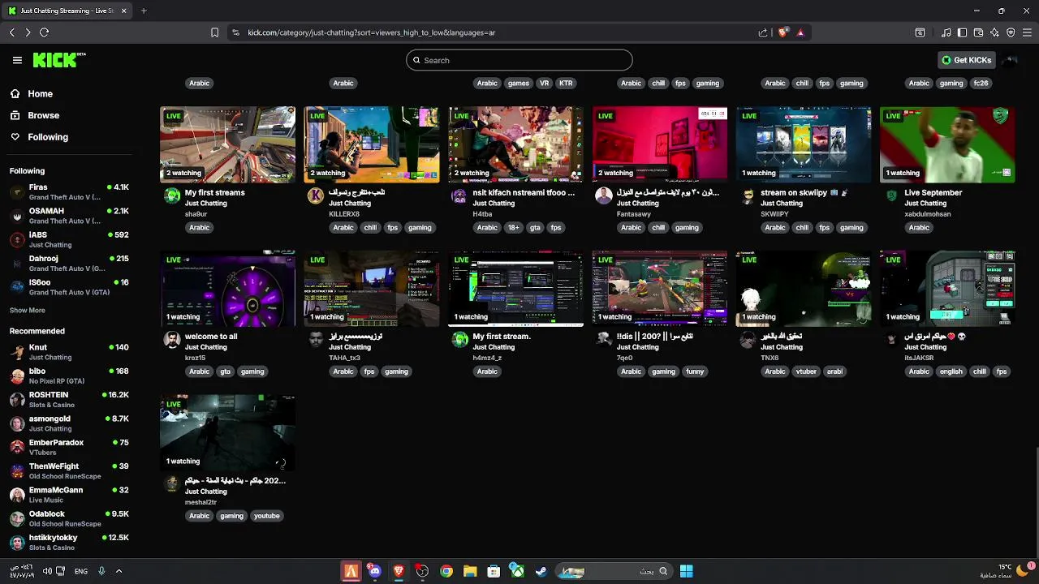Open the Brave Wallet icon

tap(978, 32)
